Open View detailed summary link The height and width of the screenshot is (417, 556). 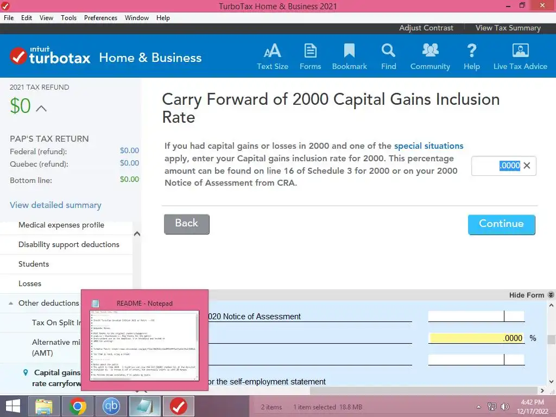(x=56, y=205)
